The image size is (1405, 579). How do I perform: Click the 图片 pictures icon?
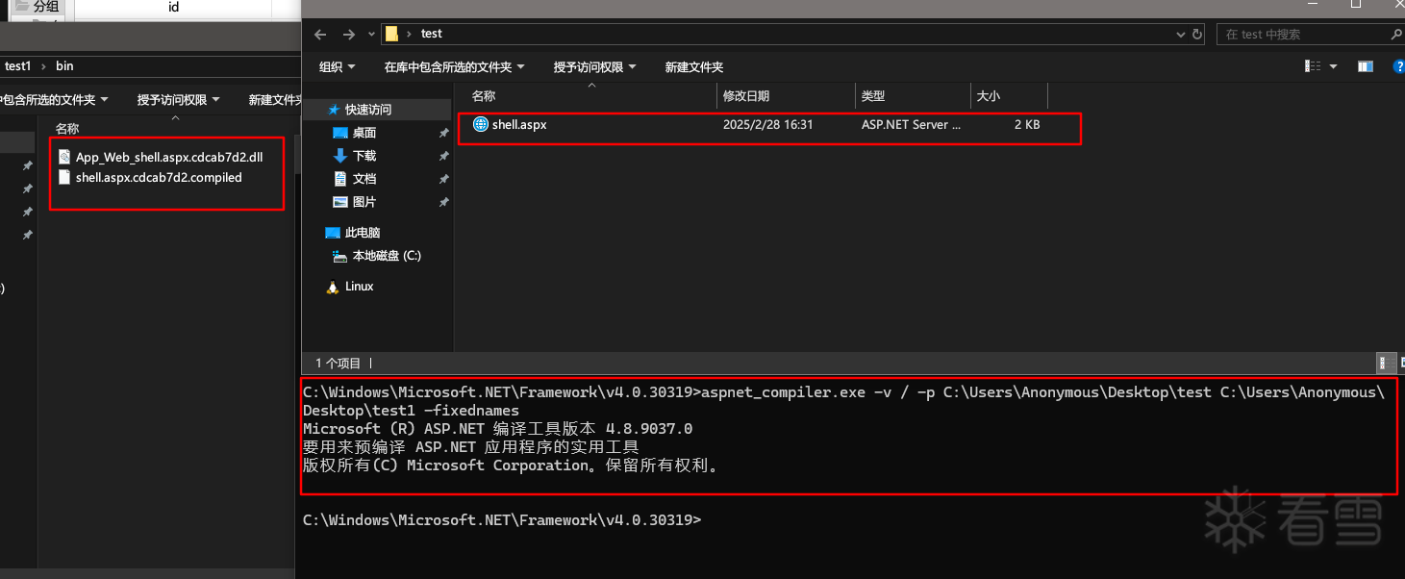click(x=339, y=202)
